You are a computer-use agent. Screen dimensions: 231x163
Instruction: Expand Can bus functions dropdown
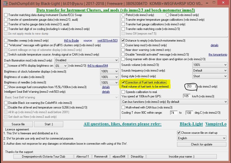point(174,102)
